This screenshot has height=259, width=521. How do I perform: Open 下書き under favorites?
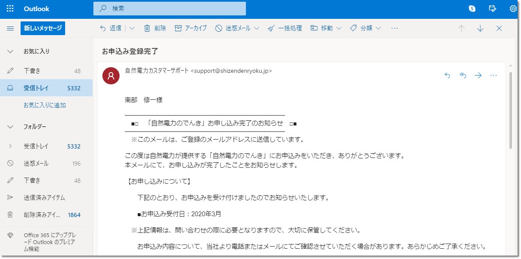click(46, 71)
